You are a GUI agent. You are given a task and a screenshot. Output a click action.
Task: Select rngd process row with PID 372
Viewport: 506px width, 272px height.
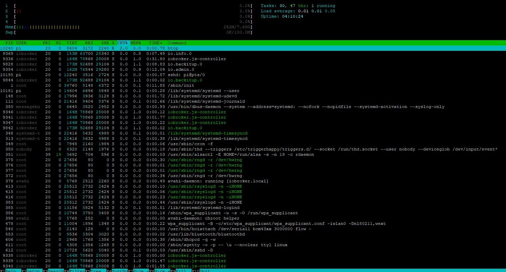pos(253,176)
